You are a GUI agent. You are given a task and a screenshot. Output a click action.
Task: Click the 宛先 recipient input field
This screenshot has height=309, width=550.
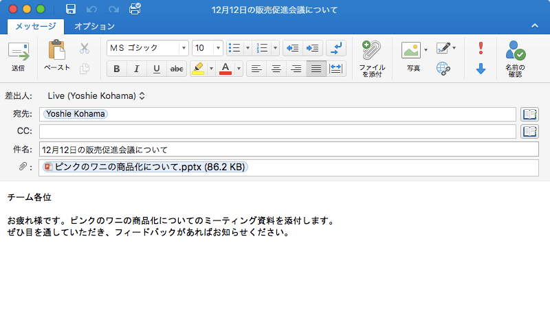click(x=278, y=114)
